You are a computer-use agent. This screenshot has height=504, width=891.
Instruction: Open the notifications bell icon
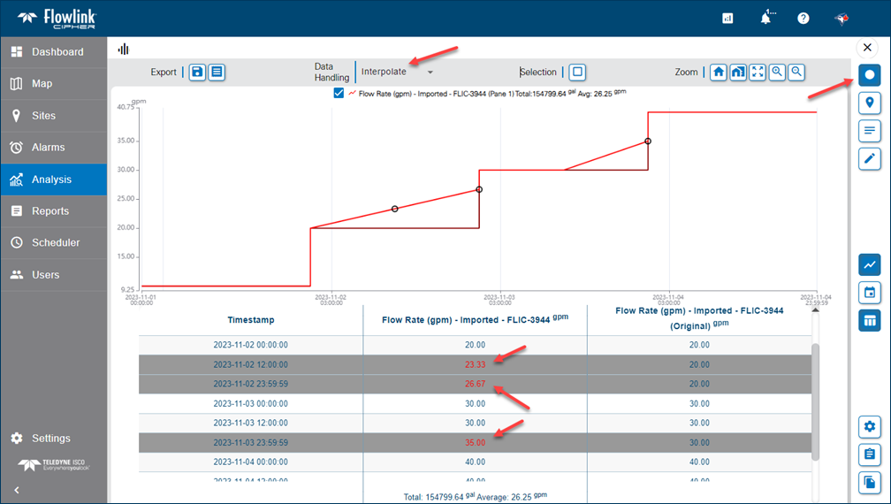765,19
